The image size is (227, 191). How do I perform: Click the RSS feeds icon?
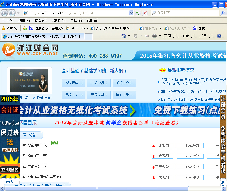coord(135,36)
